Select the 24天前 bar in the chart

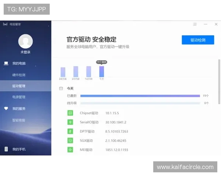click(63, 72)
